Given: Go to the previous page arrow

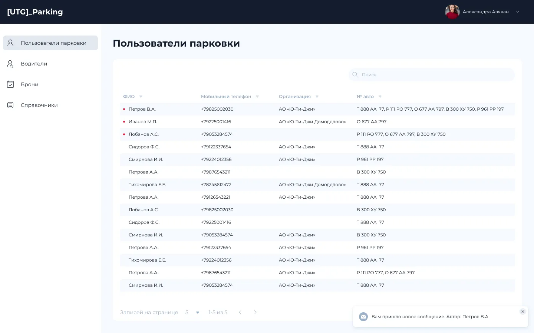Looking at the screenshot, I should 240,312.
